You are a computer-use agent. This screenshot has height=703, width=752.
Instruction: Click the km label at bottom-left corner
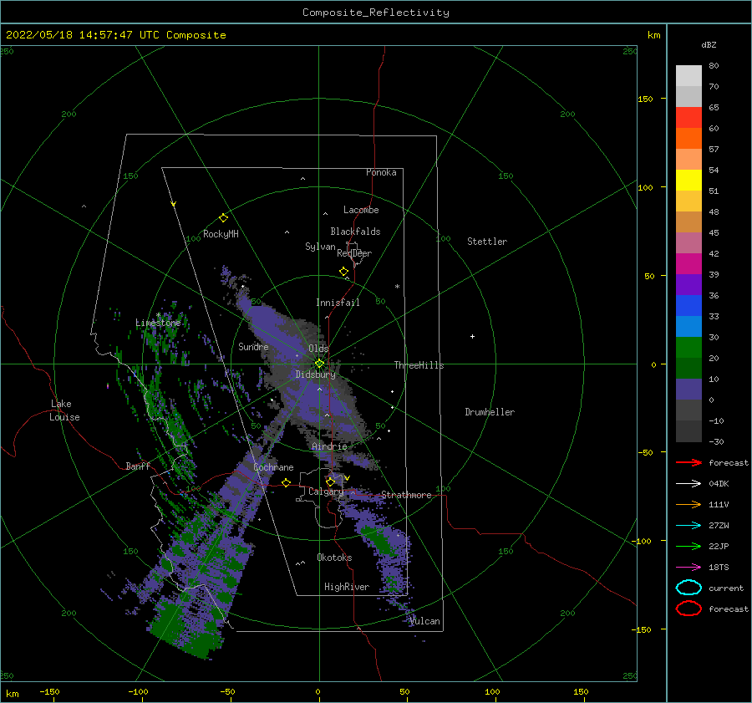pos(13,694)
